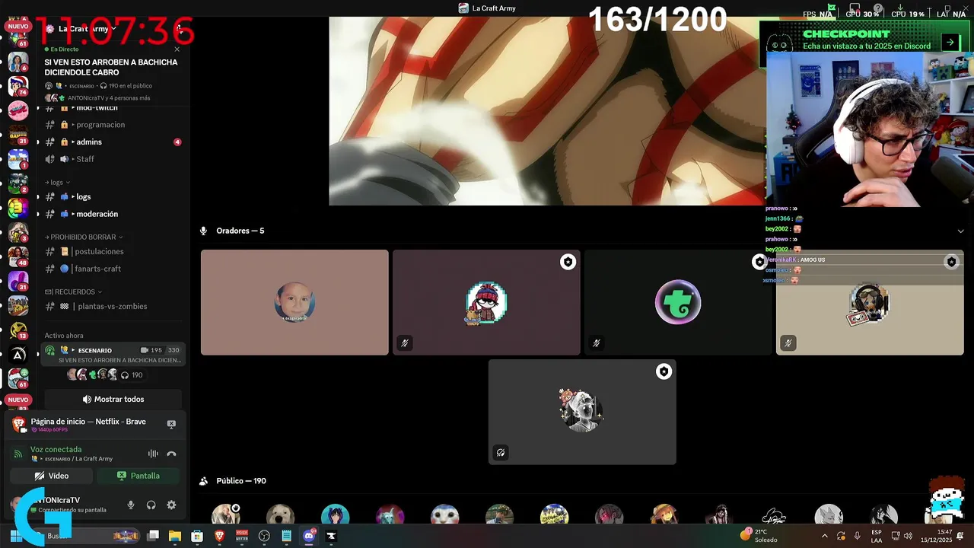Screen dimensions: 974x548
Task: Click muted mic icon on beige speaker tile
Action: (x=788, y=343)
